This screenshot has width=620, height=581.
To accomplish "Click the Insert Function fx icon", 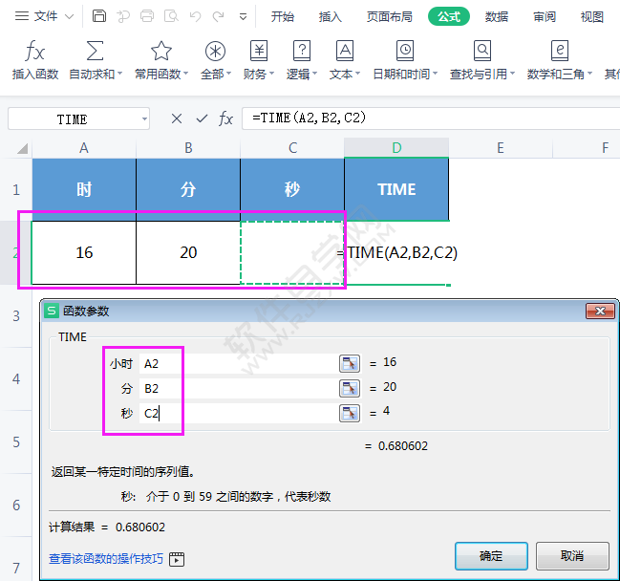I will coord(34,51).
